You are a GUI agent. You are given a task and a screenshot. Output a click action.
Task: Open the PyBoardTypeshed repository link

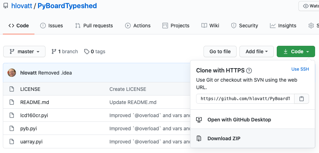pos(67,6)
